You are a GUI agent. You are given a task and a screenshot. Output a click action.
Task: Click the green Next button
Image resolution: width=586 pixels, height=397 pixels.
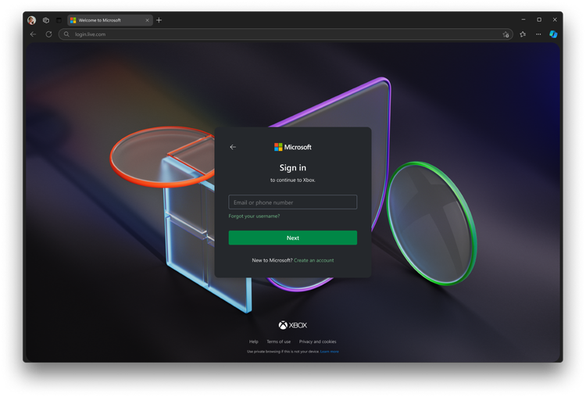[293, 238]
